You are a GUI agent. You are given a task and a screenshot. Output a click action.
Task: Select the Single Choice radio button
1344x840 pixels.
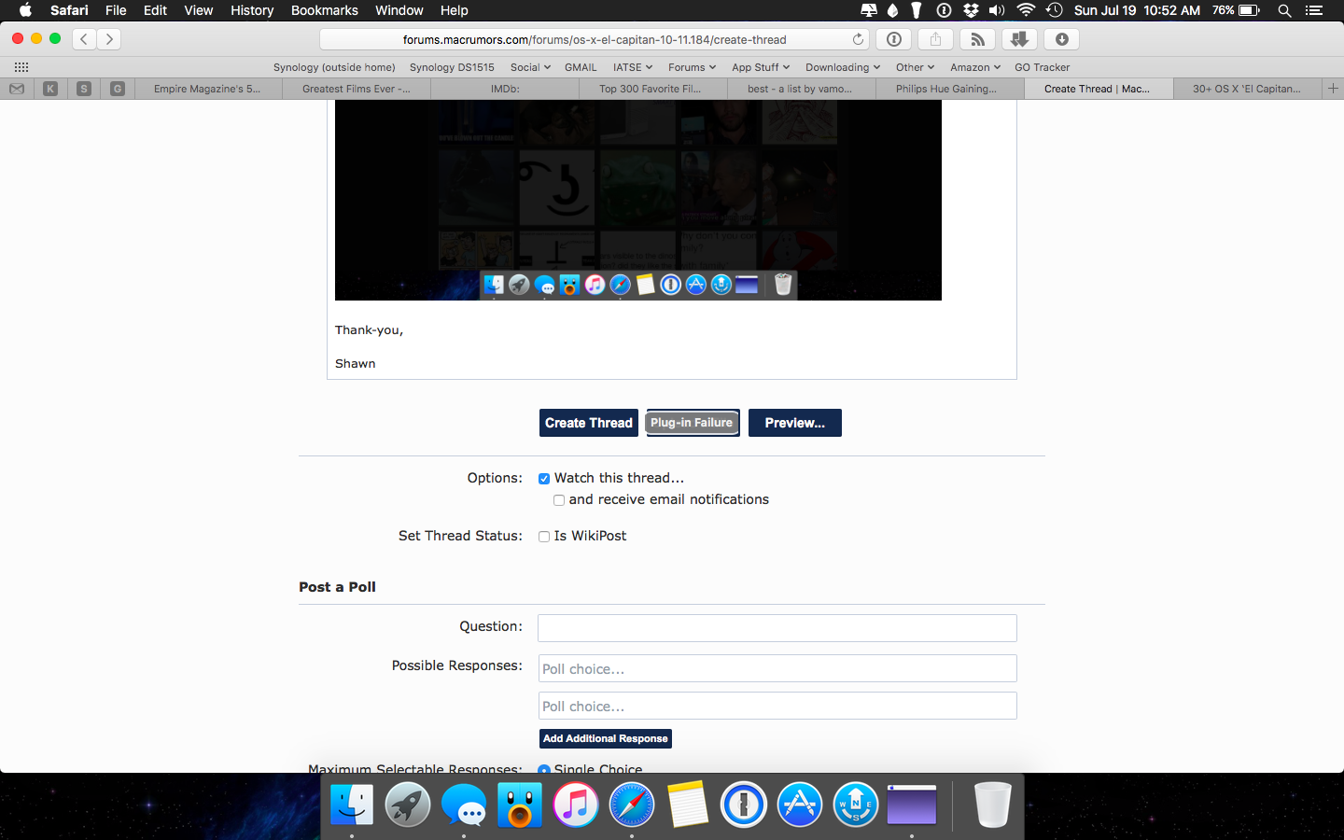[544, 770]
